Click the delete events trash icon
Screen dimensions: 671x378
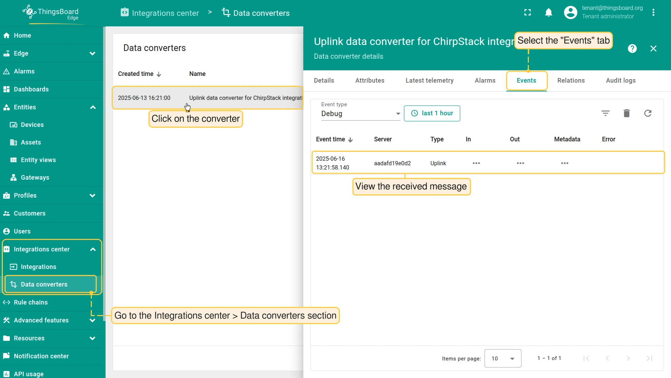(x=626, y=113)
